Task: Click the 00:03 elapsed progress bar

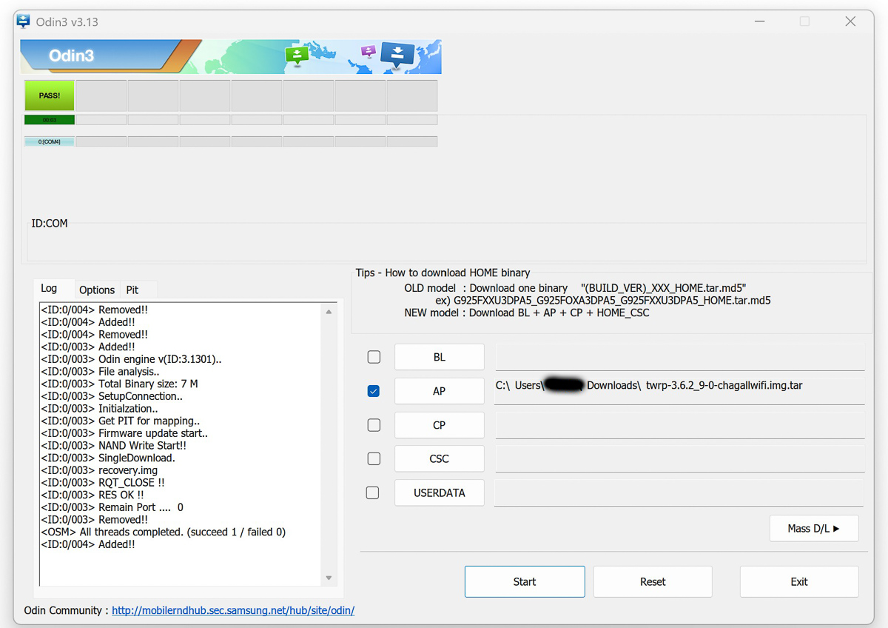Action: [x=50, y=119]
